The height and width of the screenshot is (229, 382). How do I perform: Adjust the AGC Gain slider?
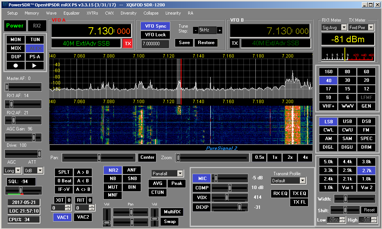pos(34,137)
